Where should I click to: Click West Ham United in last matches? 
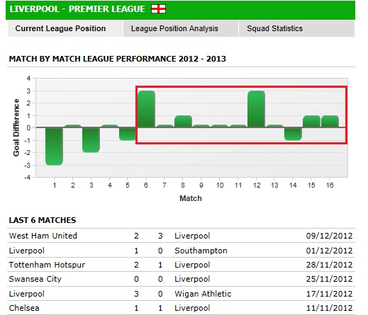[x=43, y=236]
